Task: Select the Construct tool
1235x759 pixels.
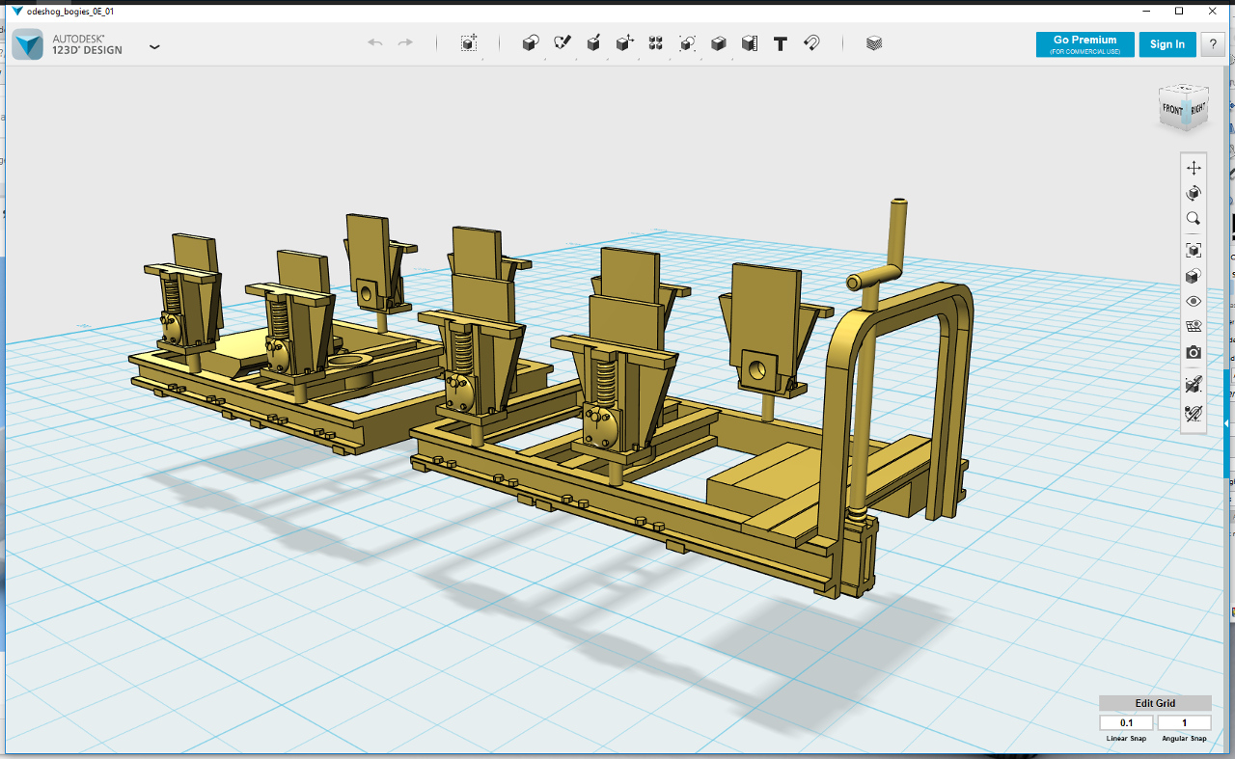Action: (594, 43)
